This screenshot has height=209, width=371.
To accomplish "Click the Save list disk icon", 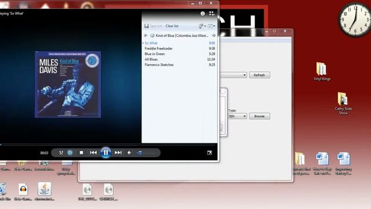I will coord(147,26).
